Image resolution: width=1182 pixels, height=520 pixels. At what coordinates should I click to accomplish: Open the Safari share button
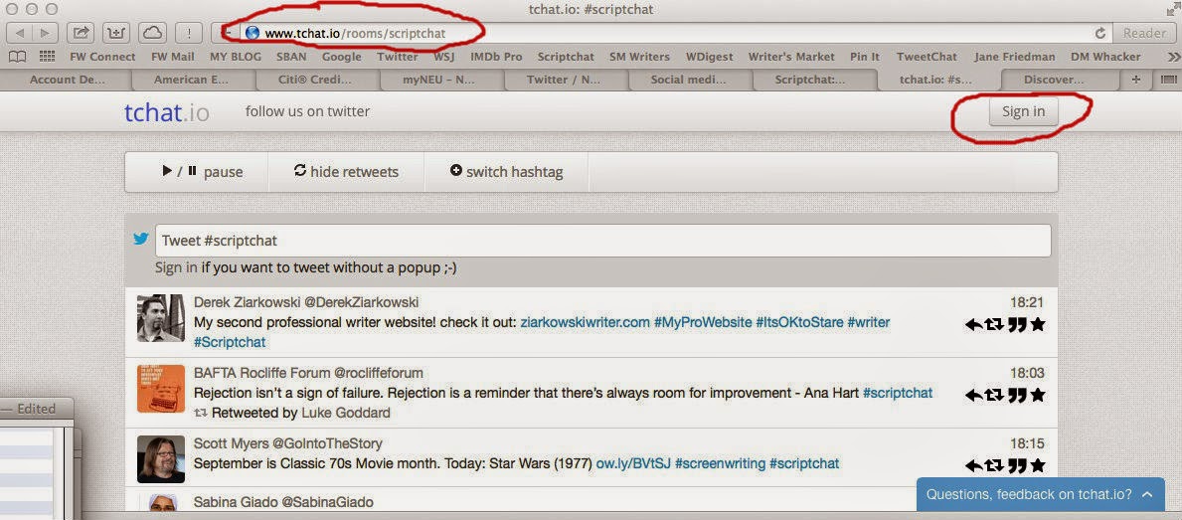pos(80,33)
